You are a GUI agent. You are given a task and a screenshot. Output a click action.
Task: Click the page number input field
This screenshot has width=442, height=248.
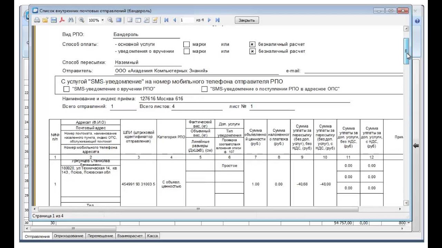[186, 20]
